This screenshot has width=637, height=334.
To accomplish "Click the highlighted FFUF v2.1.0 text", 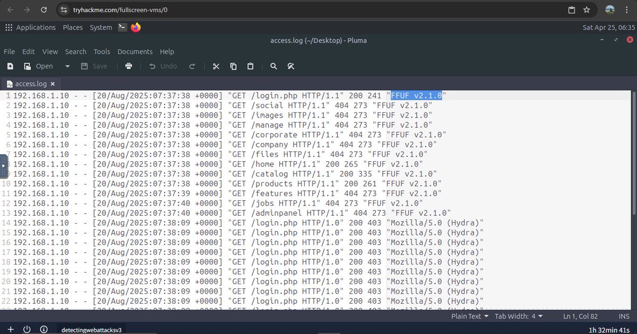I will (417, 95).
